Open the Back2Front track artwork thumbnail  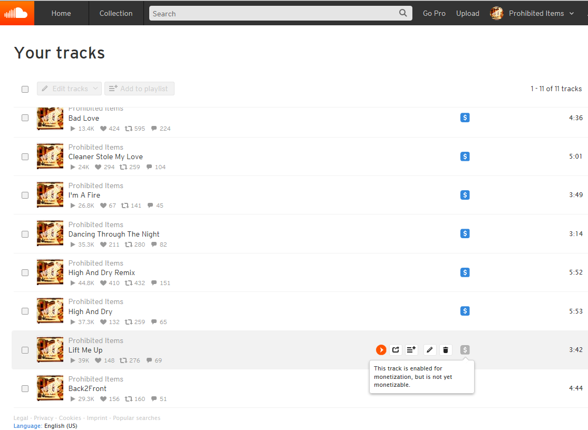pyautogui.click(x=50, y=388)
